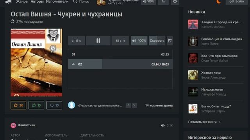Open main player volume 100% control
The height and width of the screenshot is (140, 250).
pyautogui.click(x=139, y=40)
